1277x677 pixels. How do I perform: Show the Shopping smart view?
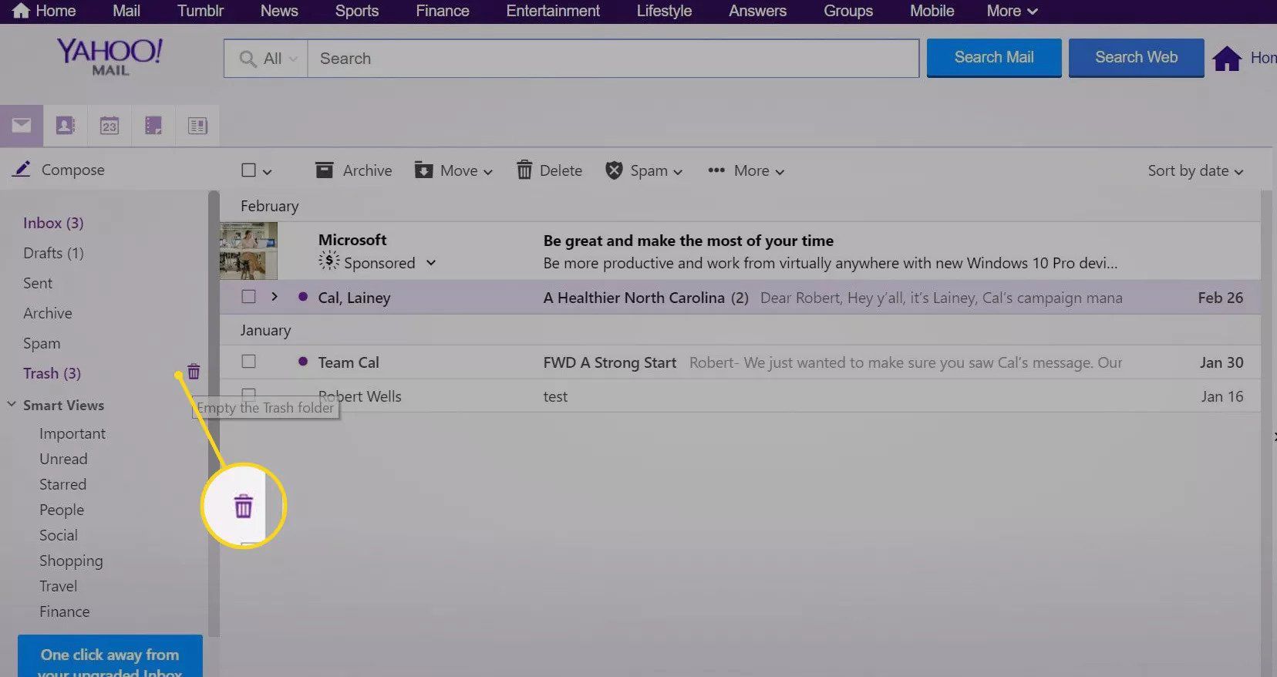(71, 561)
